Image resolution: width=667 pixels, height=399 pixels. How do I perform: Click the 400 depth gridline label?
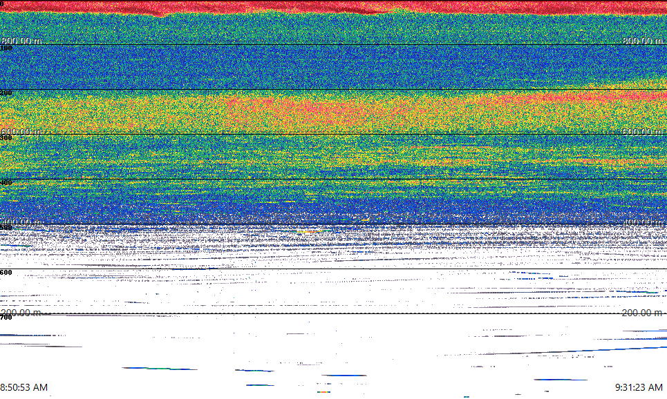point(6,183)
